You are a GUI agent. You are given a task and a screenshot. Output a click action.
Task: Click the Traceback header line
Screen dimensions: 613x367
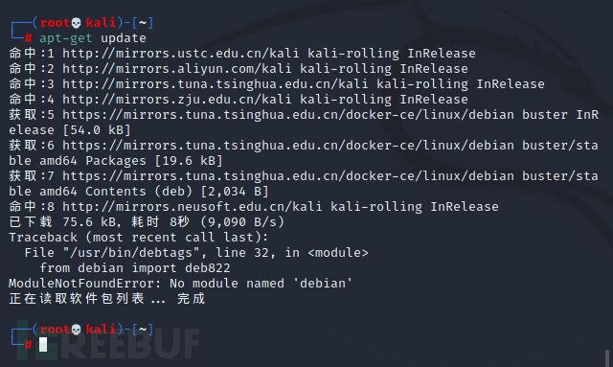pyautogui.click(x=139, y=238)
